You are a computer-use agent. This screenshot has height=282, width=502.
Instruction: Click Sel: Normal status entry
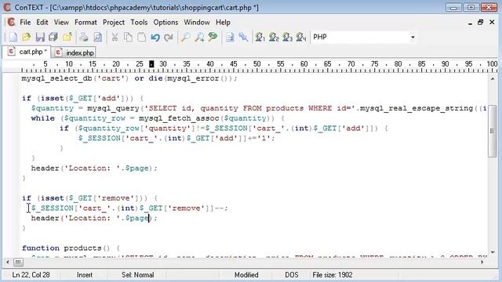(x=138, y=275)
